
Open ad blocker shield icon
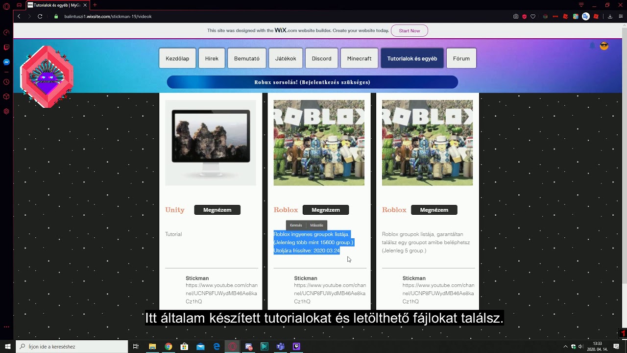(x=524, y=16)
